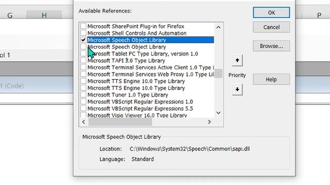This screenshot has height=185, width=330.
Task: Click the horizontal scroll right arrow
Action: tap(209, 122)
